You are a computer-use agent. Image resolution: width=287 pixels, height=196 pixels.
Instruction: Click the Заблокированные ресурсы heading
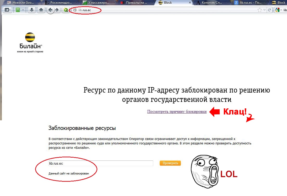point(82,128)
